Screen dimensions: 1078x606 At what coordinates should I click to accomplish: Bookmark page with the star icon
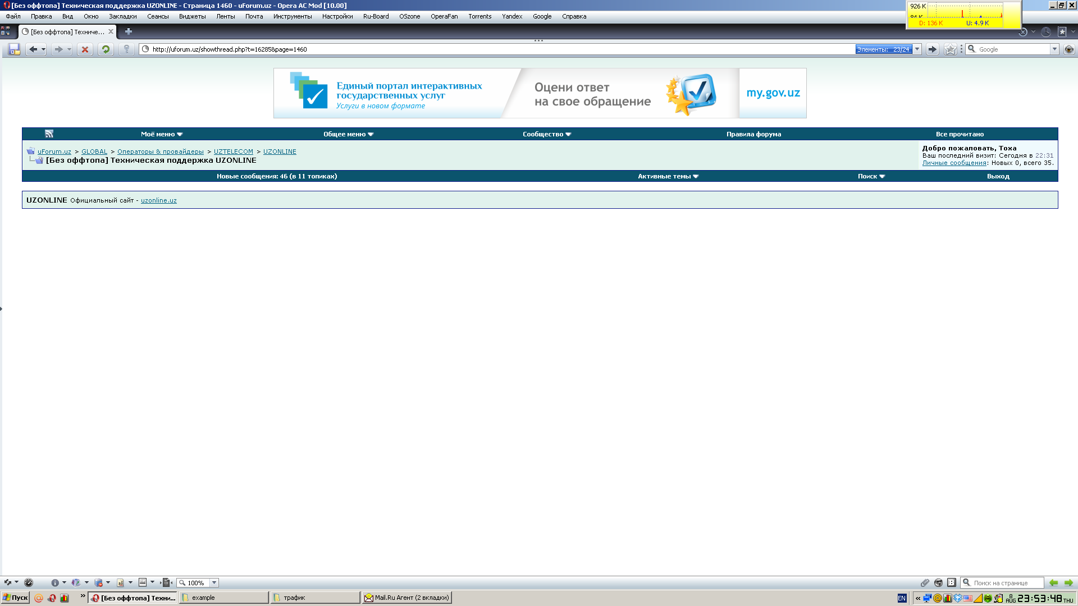pos(950,49)
